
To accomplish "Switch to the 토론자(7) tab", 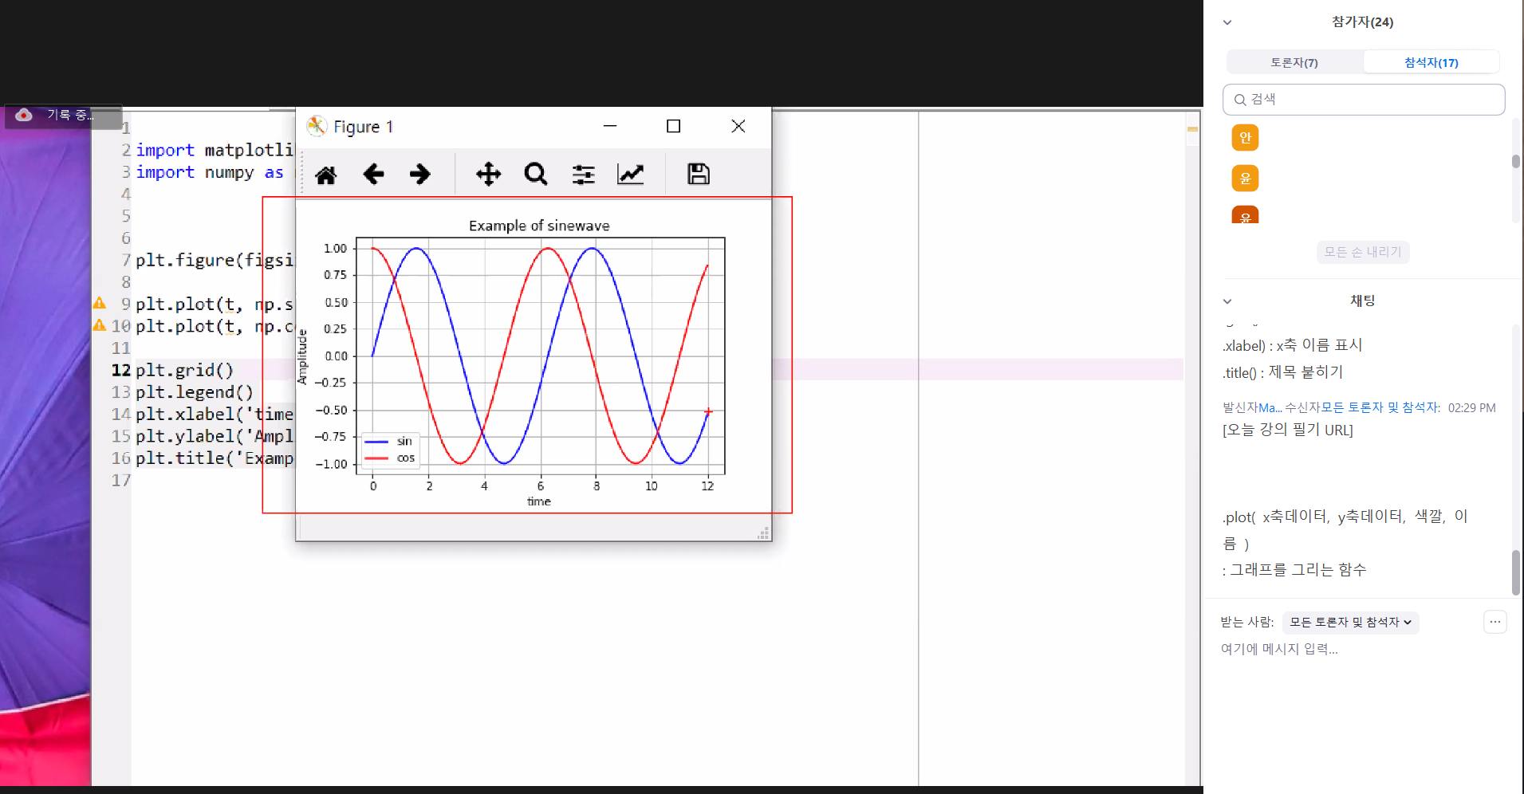I will (1294, 62).
